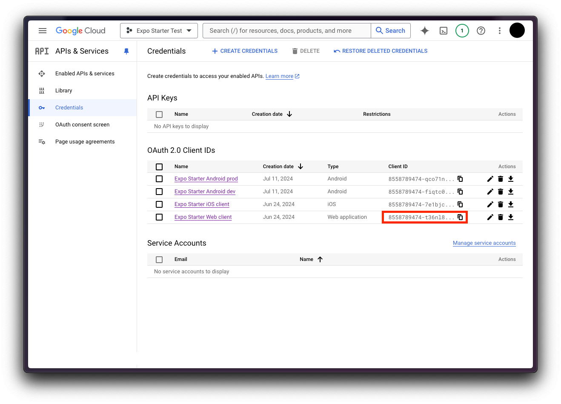Open the help question mark icon
Screen dimensions: 561x404
pos(481,31)
